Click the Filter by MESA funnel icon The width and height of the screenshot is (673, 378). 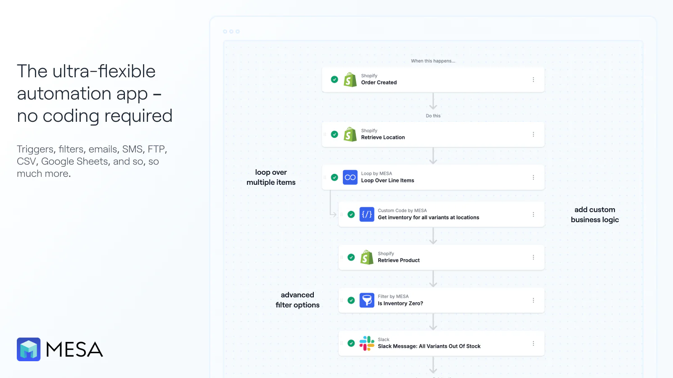[367, 300]
